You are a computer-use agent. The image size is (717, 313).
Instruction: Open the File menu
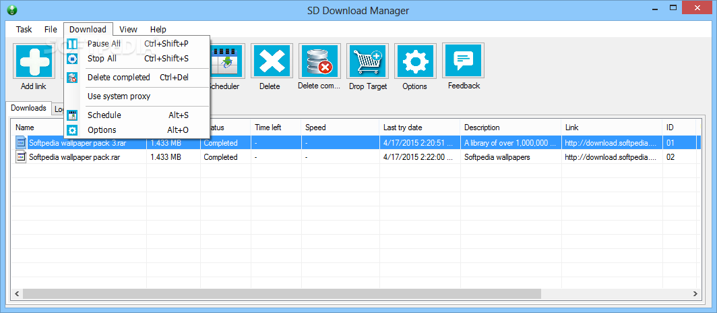[51, 29]
